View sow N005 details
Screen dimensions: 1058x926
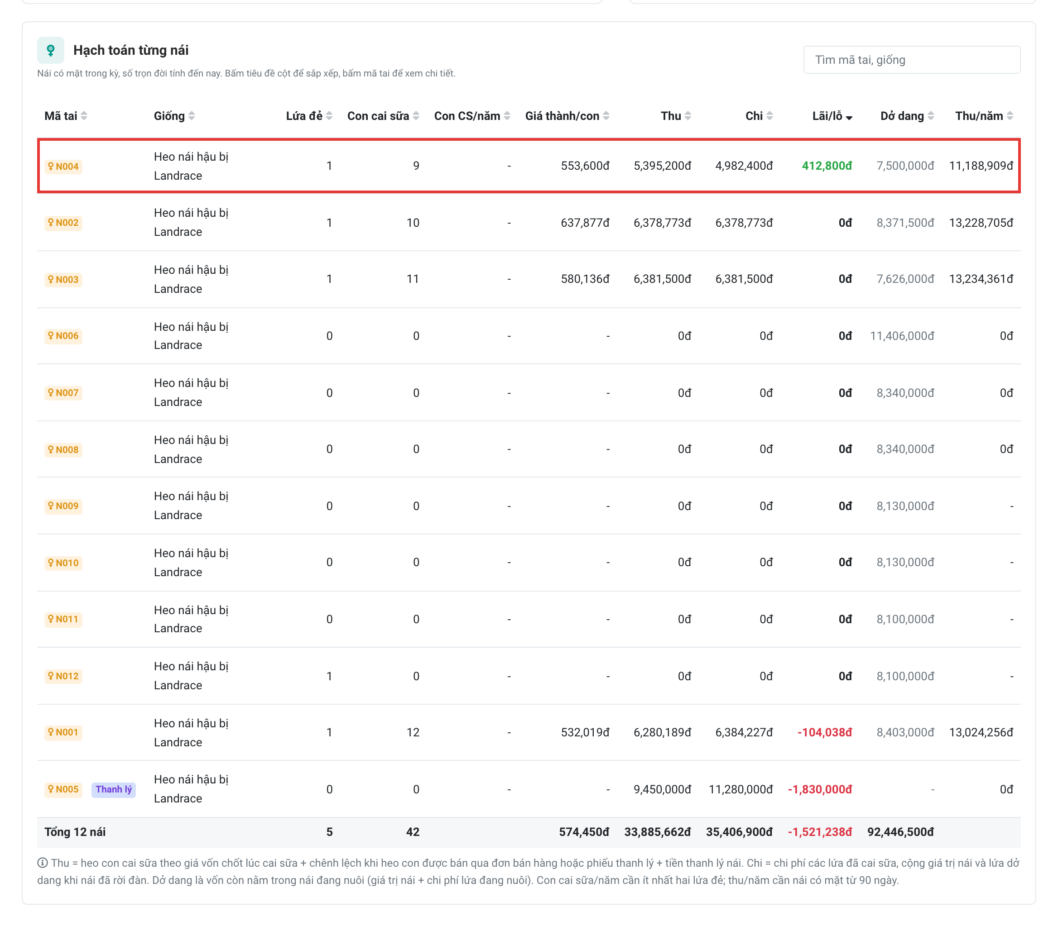pos(63,789)
